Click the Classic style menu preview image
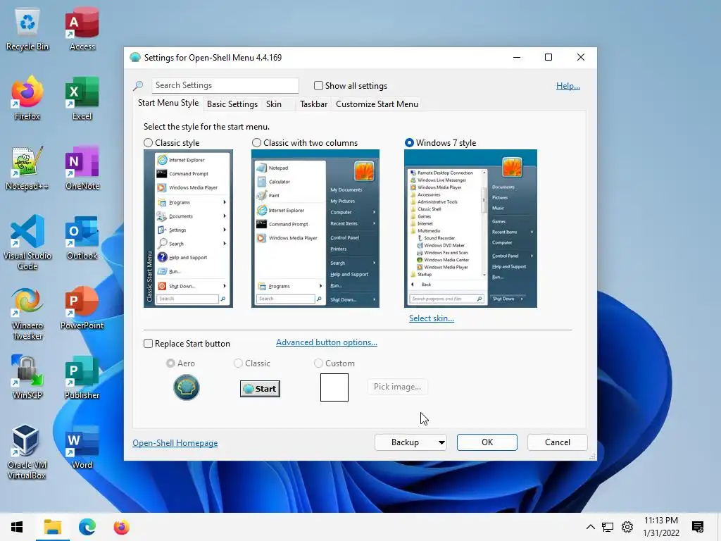The image size is (721, 541). [188, 229]
